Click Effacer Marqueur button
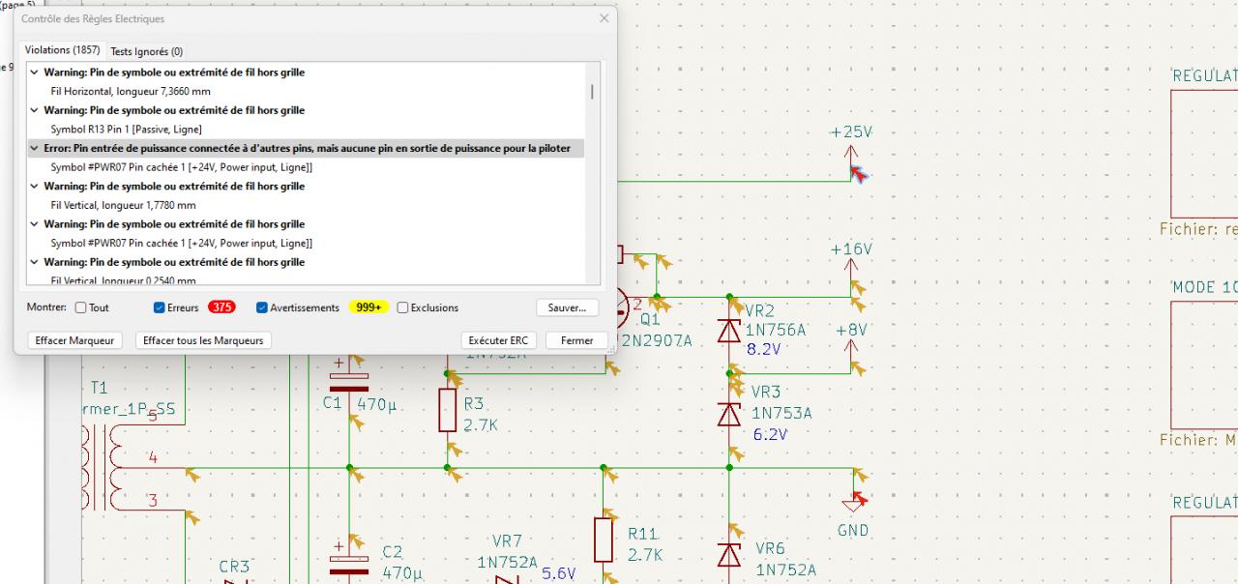The width and height of the screenshot is (1238, 584). click(74, 340)
